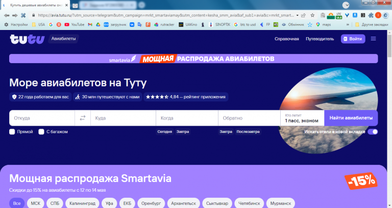Open Справочная in header
The height and width of the screenshot is (208, 392).
pyautogui.click(x=287, y=39)
